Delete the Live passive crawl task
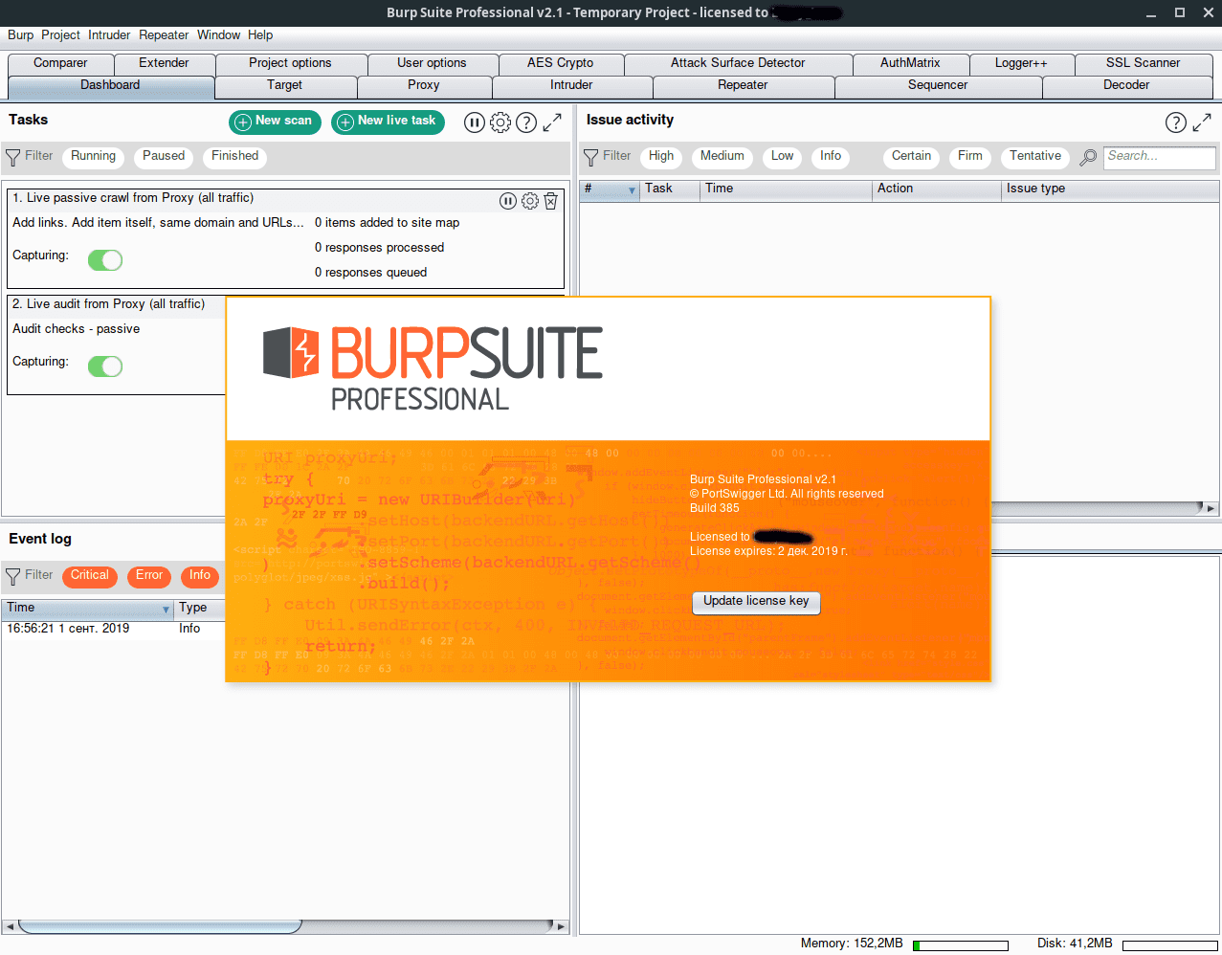The height and width of the screenshot is (955, 1222). (551, 201)
